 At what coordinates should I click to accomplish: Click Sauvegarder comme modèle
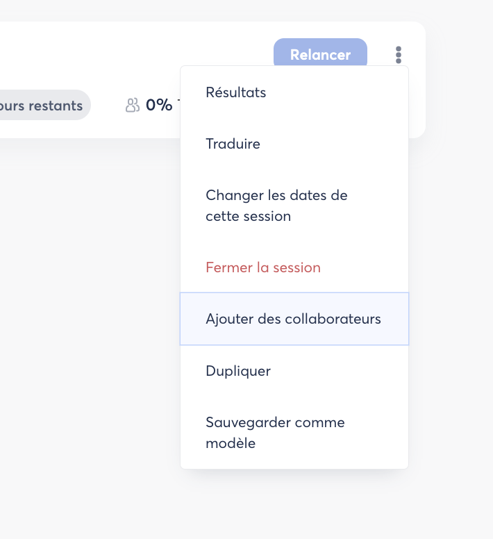(x=275, y=433)
